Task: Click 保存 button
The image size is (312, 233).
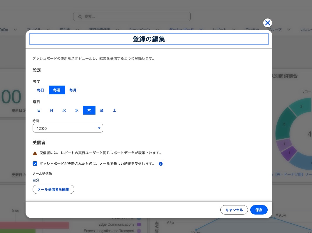Action: pyautogui.click(x=259, y=210)
